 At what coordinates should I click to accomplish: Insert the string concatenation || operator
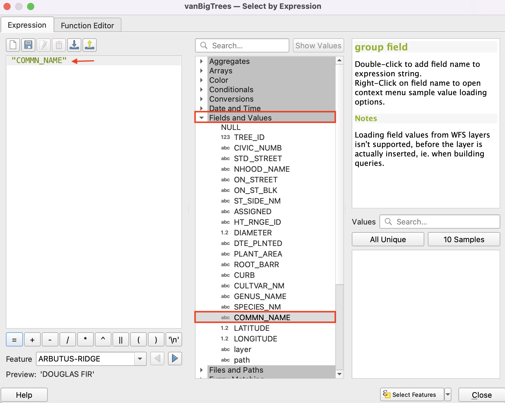(x=121, y=340)
